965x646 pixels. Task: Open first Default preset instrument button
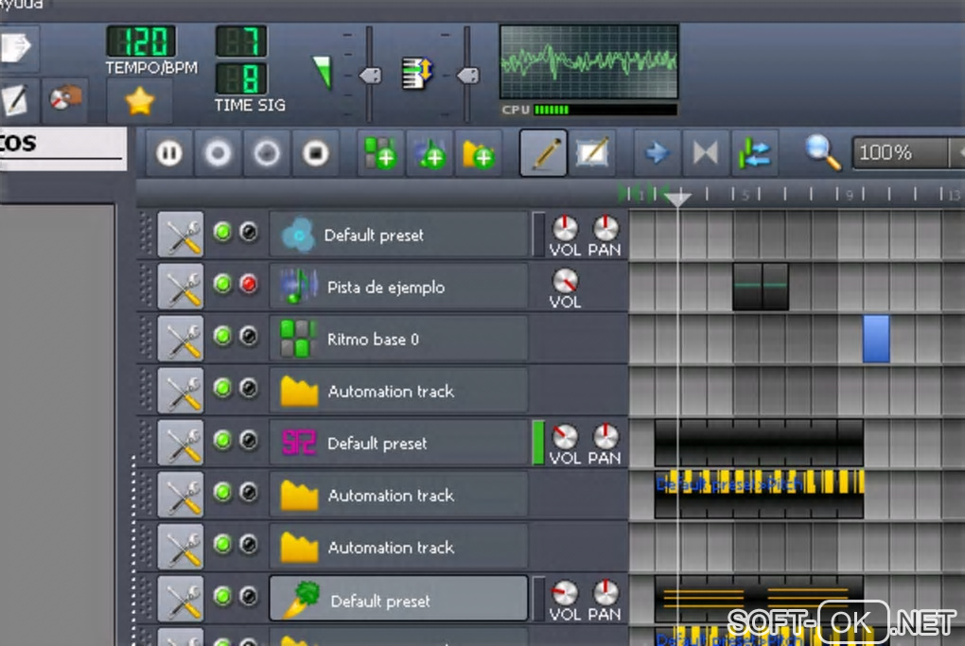(399, 235)
